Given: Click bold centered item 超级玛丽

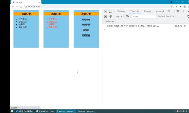Looking at the screenshot, I should coord(86,35).
